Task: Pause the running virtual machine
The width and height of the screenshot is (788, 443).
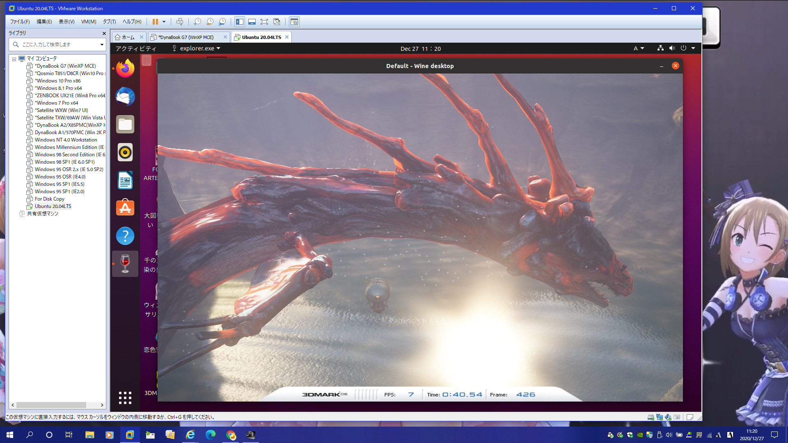Action: click(x=155, y=22)
